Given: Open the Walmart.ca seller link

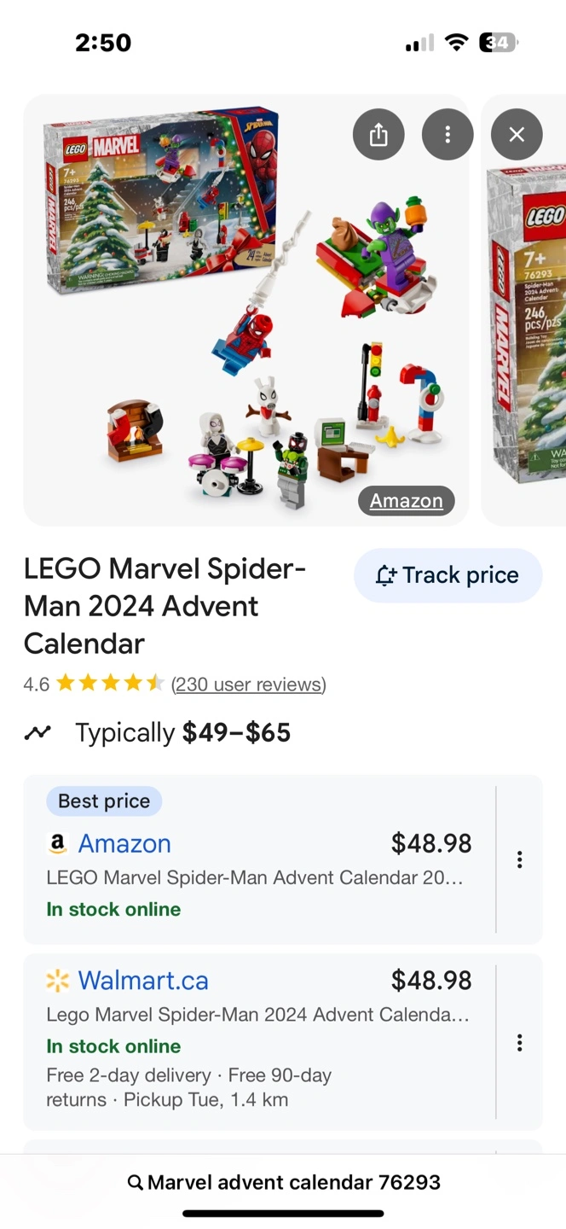Looking at the screenshot, I should coord(143,981).
